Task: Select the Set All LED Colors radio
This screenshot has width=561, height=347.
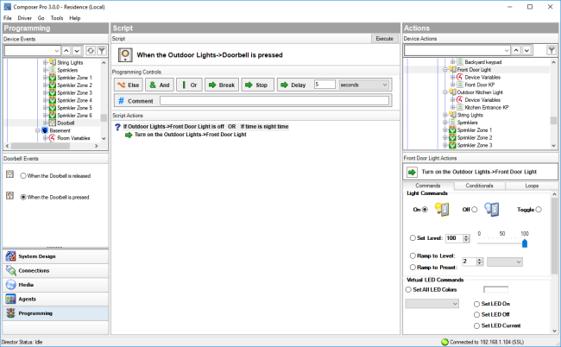Action: (x=408, y=289)
